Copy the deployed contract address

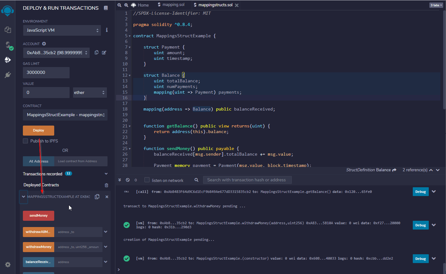point(97,197)
